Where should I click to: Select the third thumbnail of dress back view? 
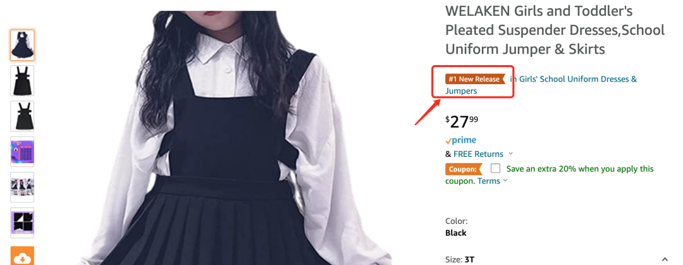(22, 116)
